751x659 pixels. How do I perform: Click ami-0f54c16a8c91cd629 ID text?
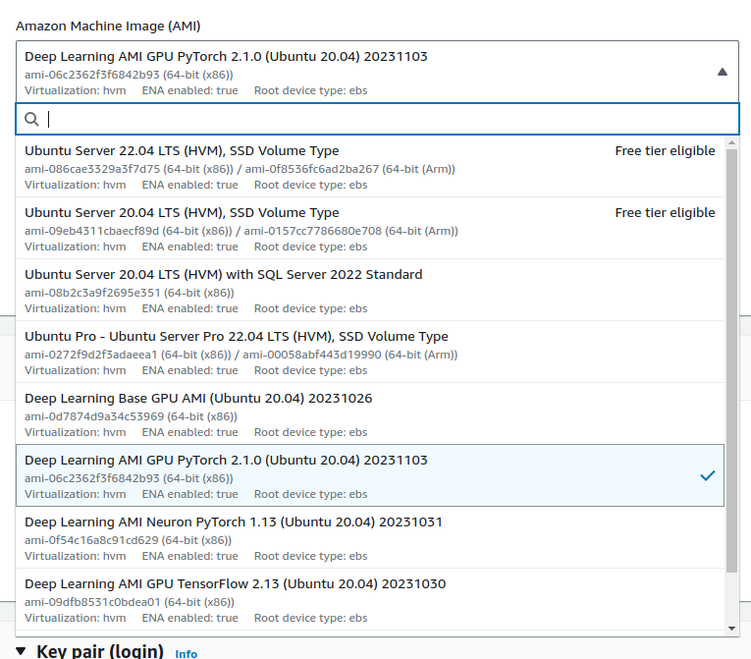click(91, 540)
